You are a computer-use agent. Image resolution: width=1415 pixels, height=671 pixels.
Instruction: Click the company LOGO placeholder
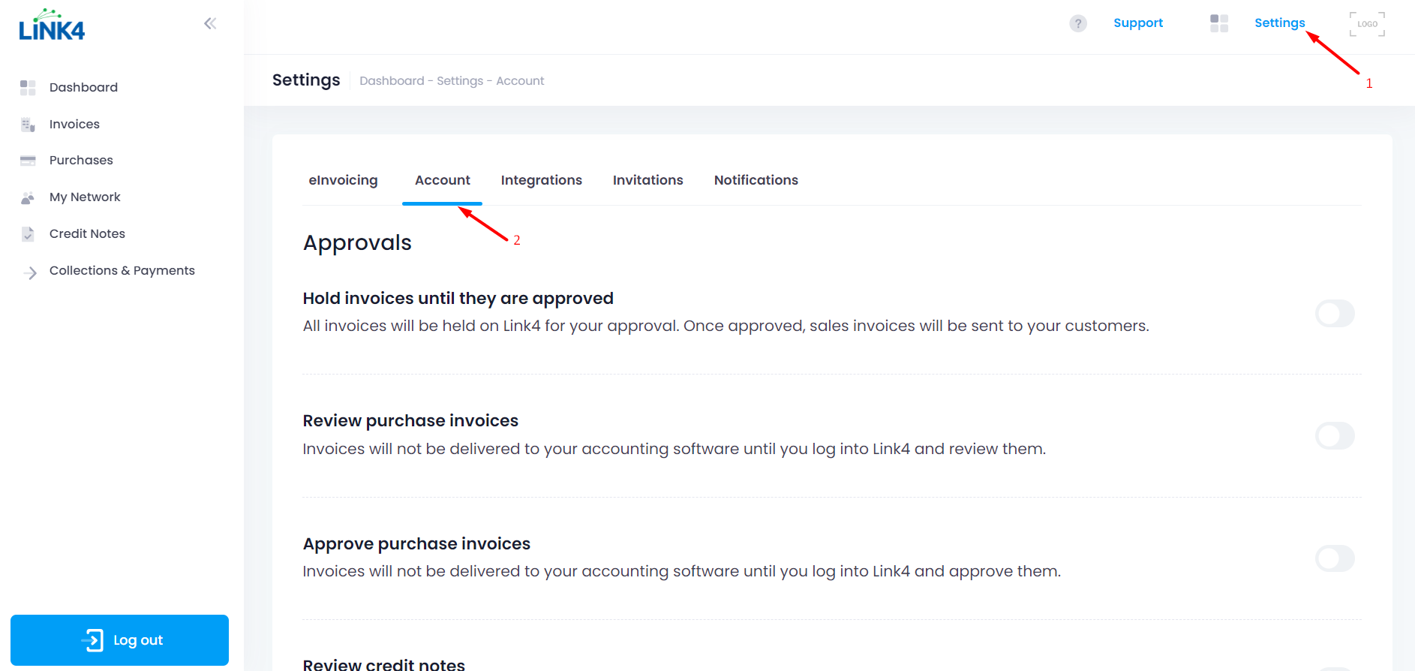point(1367,24)
